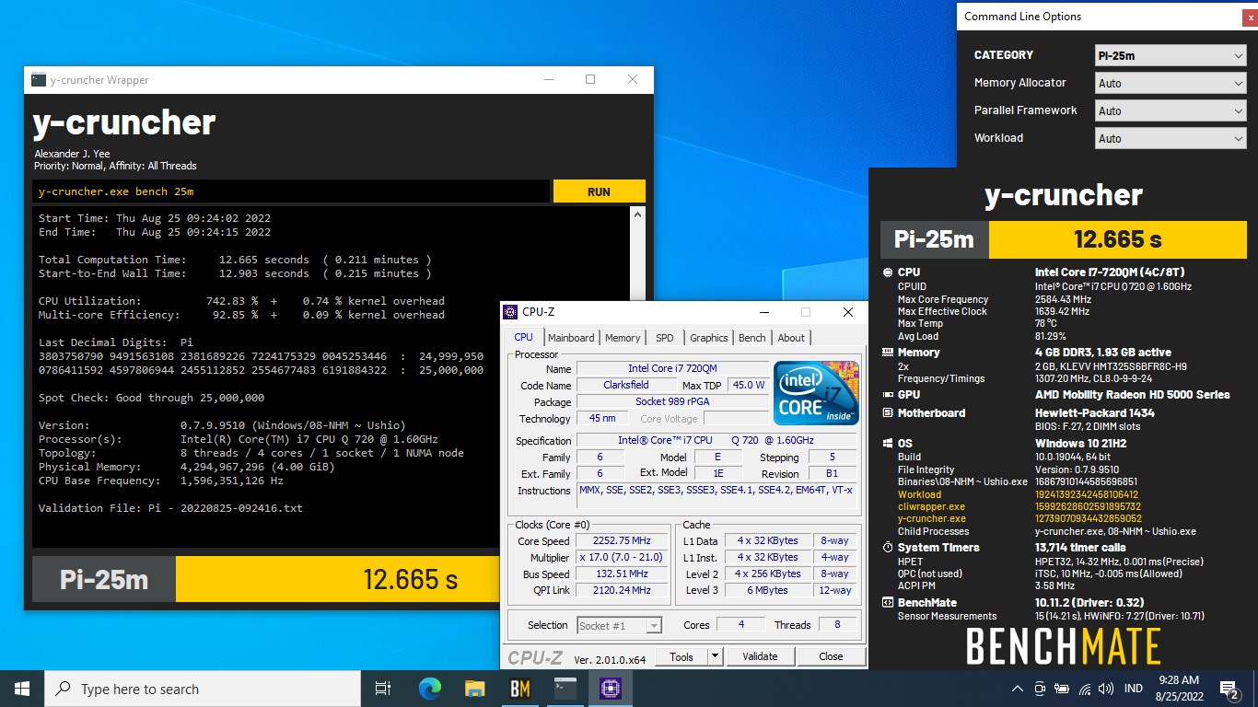Click Code Name value Clarksfield
This screenshot has width=1258, height=707.
625,385
